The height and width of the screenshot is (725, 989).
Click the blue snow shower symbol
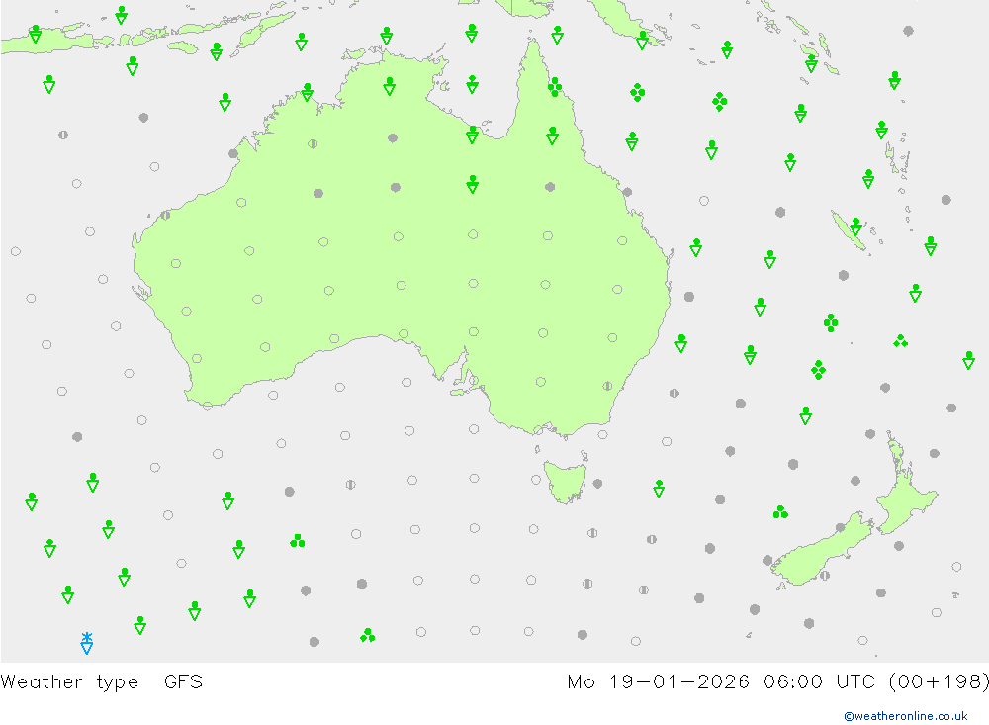point(87,643)
